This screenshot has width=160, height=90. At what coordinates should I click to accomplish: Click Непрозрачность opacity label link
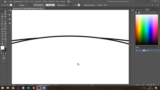[x=61, y=5]
